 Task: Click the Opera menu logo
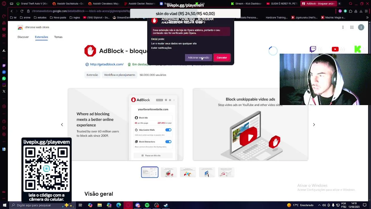[4, 4]
